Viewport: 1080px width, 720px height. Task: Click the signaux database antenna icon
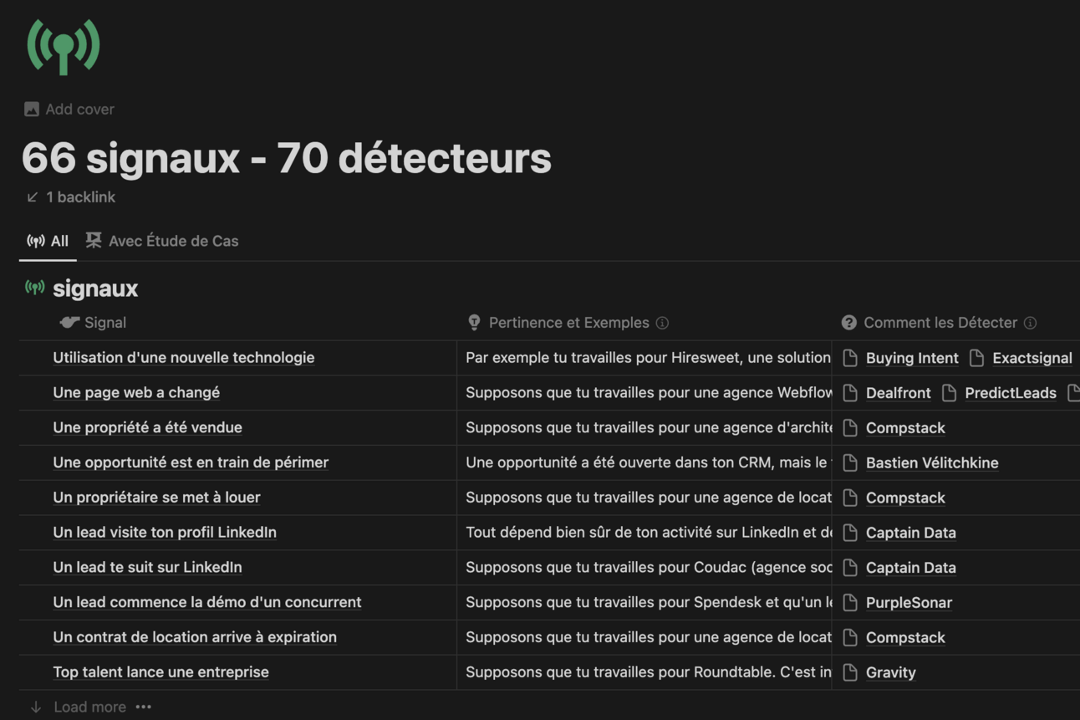coord(34,288)
